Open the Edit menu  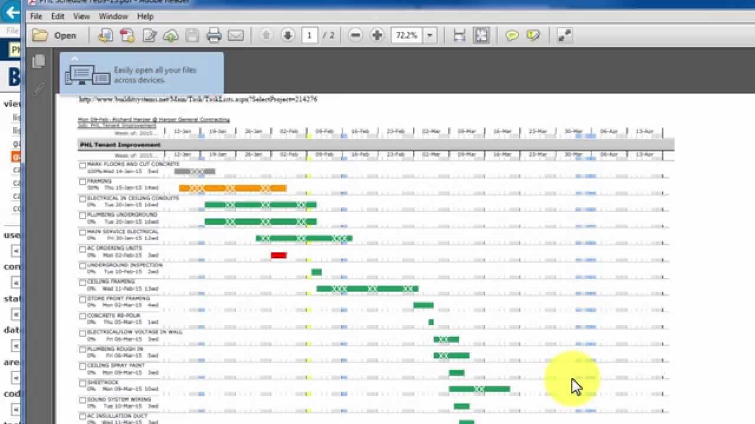tap(57, 16)
